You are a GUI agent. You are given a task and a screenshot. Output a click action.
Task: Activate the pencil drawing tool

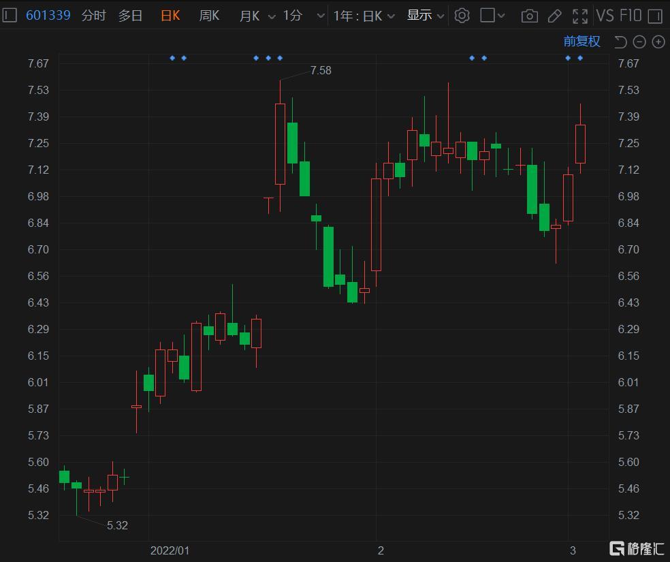click(x=555, y=16)
